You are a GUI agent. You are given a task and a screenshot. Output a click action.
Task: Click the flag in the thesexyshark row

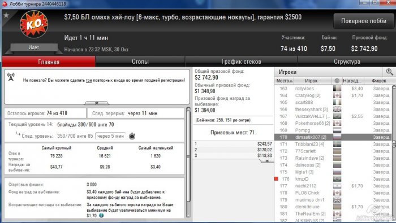coord(337,110)
